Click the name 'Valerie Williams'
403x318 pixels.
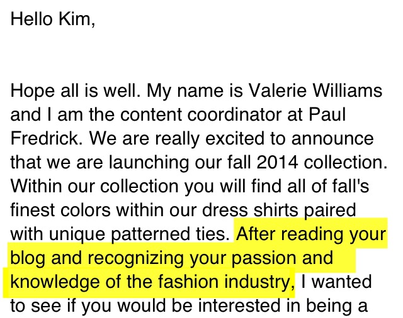pos(315,90)
